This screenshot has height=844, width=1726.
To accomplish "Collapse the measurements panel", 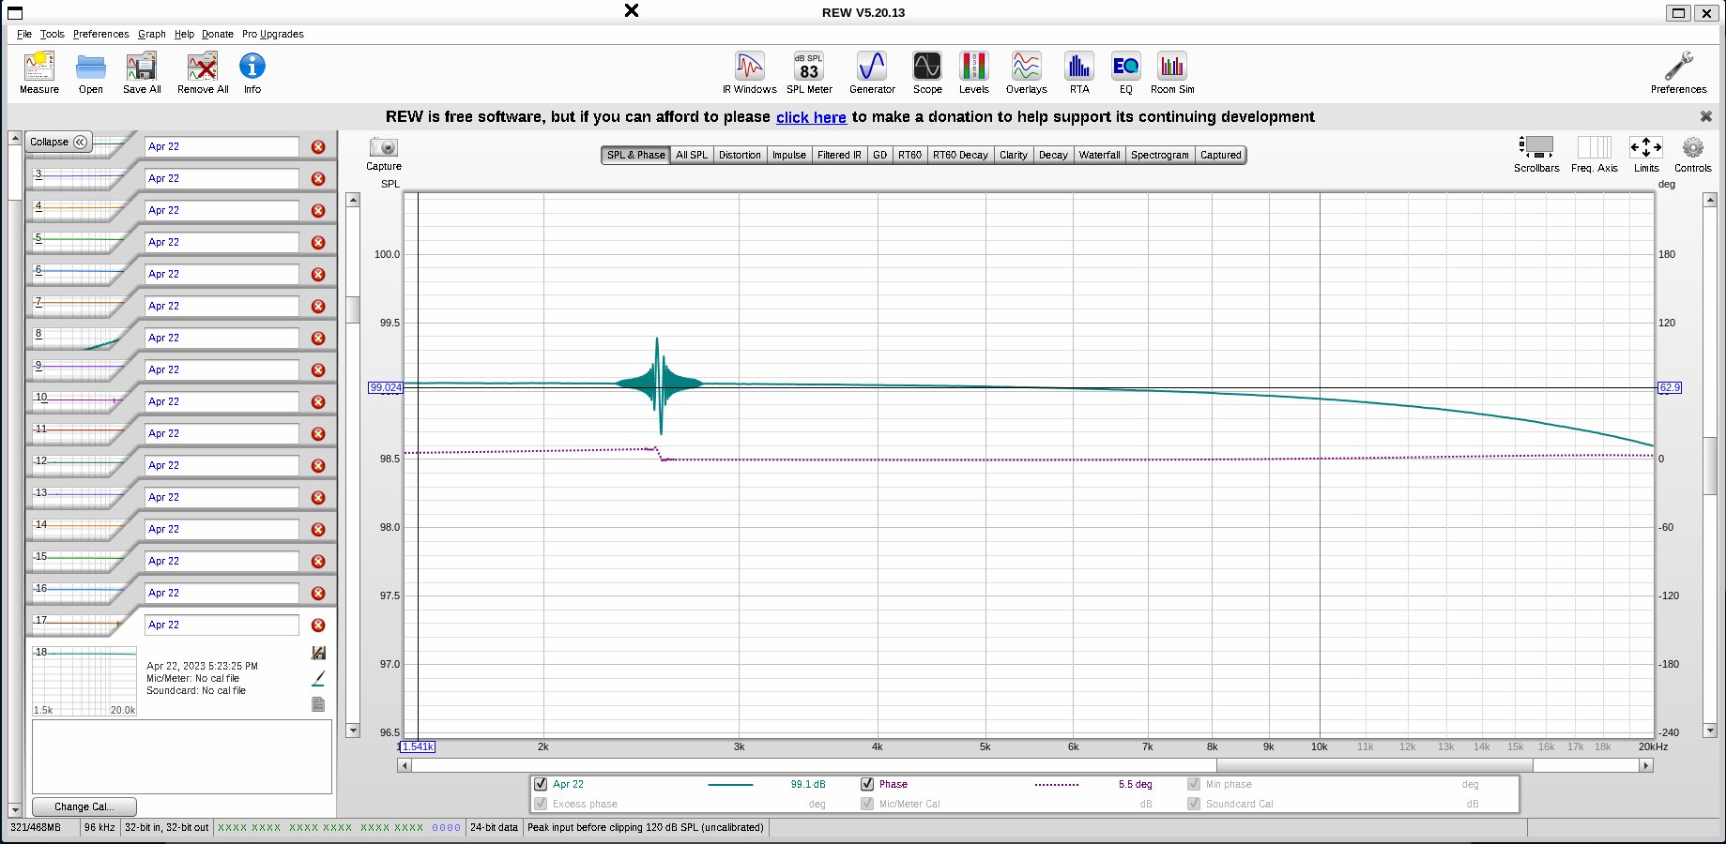I will coord(58,142).
